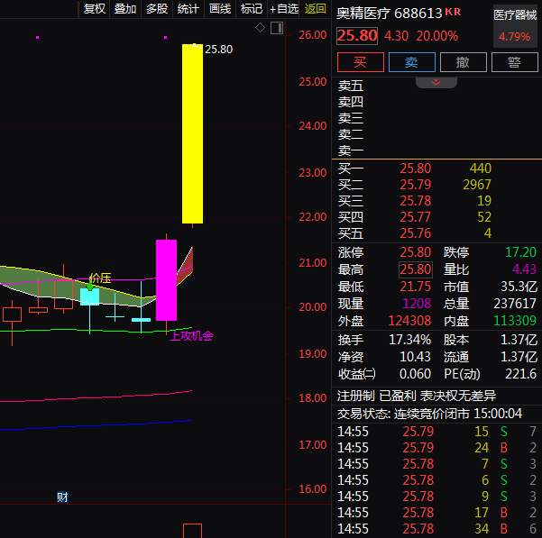This screenshot has width=542, height=538.
Task: Select the yellow limit-up candlestick
Action: 192,133
